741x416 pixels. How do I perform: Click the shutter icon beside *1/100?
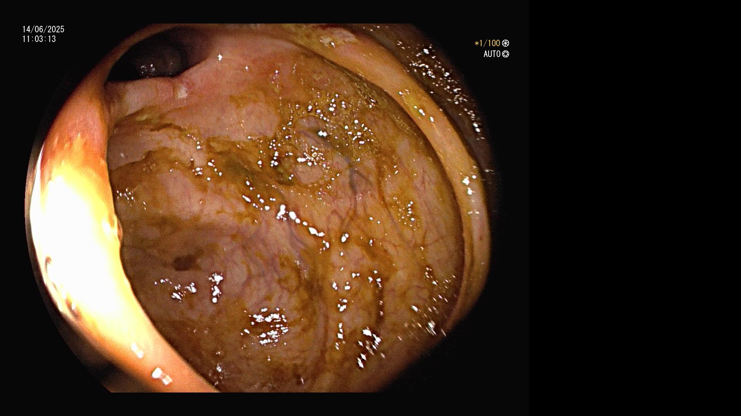tap(506, 44)
